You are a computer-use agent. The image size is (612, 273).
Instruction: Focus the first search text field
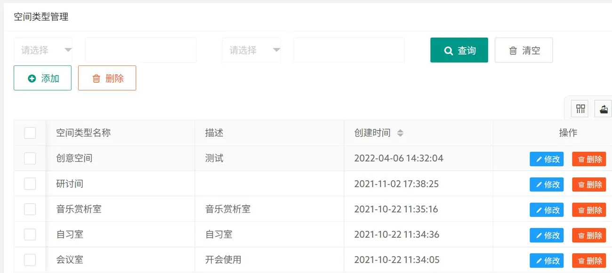[x=141, y=50]
